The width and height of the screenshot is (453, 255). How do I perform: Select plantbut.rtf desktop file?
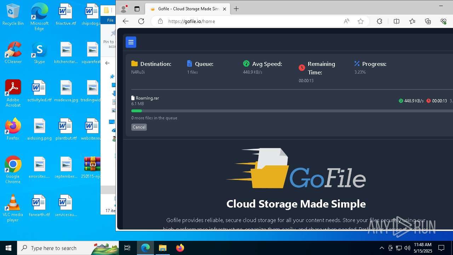point(66,129)
